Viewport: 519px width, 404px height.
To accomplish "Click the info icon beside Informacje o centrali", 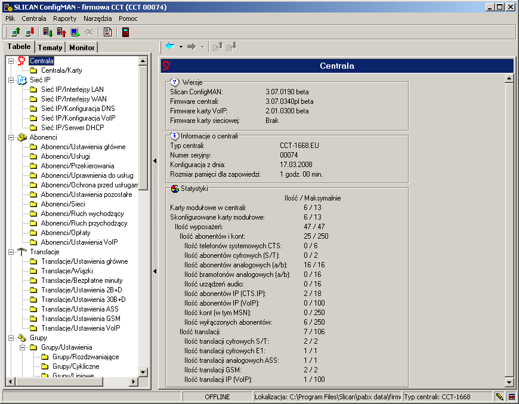I will click(x=174, y=136).
